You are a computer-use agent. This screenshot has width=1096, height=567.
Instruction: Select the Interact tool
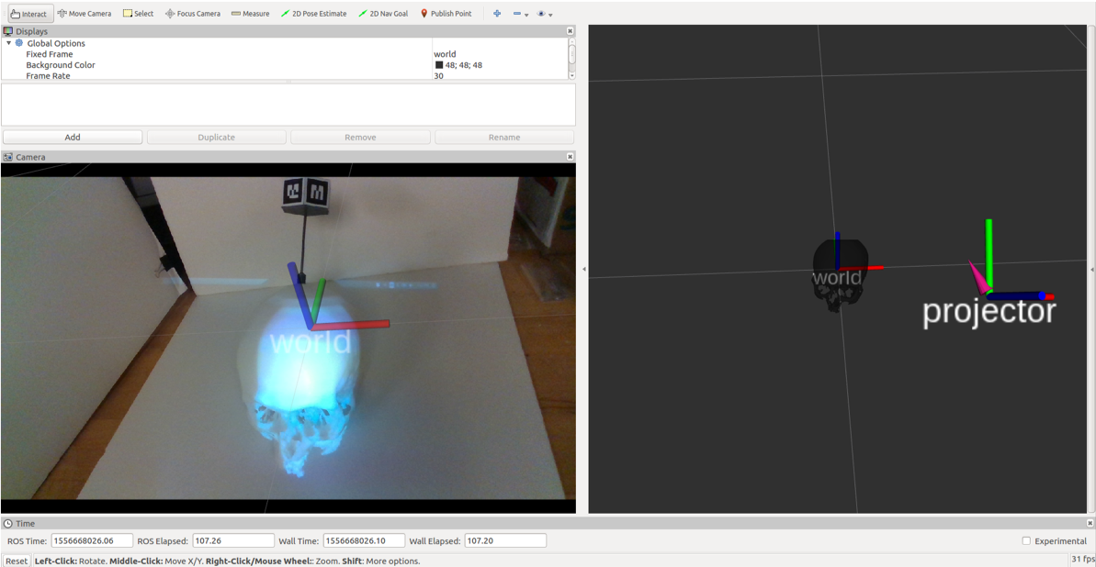[x=29, y=14]
